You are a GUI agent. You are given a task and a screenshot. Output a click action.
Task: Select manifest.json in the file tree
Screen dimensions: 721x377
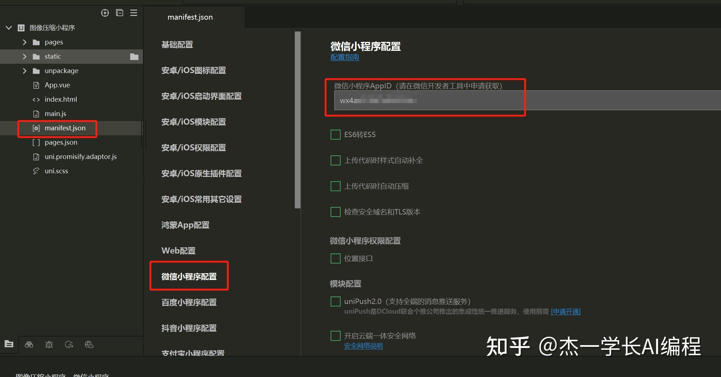click(65, 128)
